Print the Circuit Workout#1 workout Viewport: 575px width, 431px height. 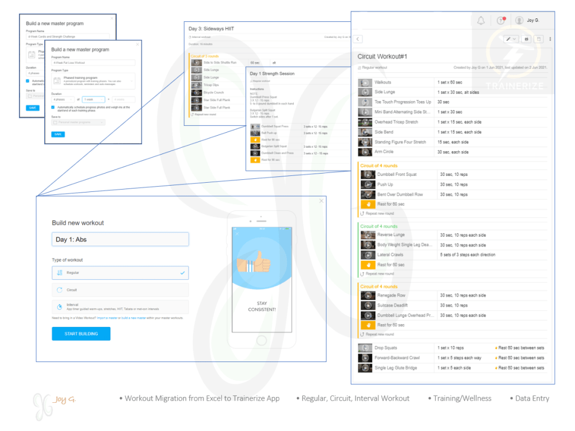coord(527,39)
